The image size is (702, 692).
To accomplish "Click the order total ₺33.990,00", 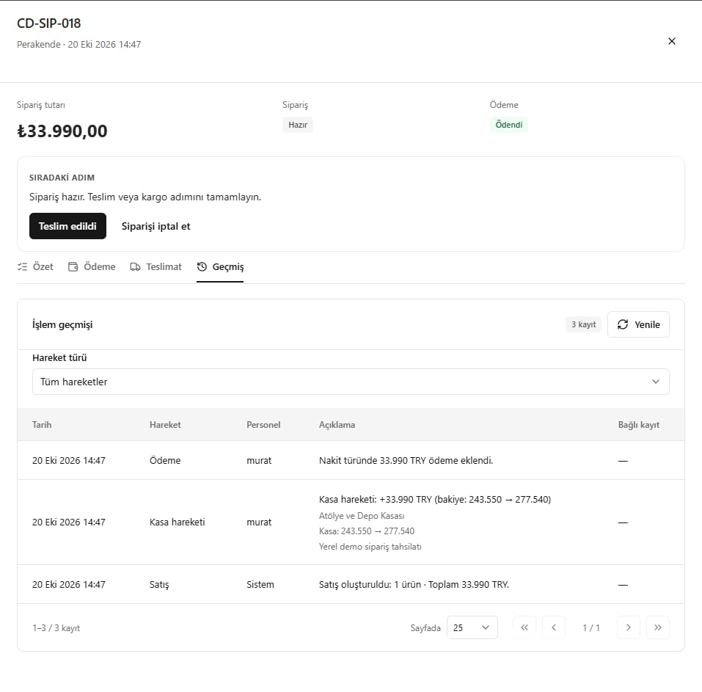I will 62,131.
